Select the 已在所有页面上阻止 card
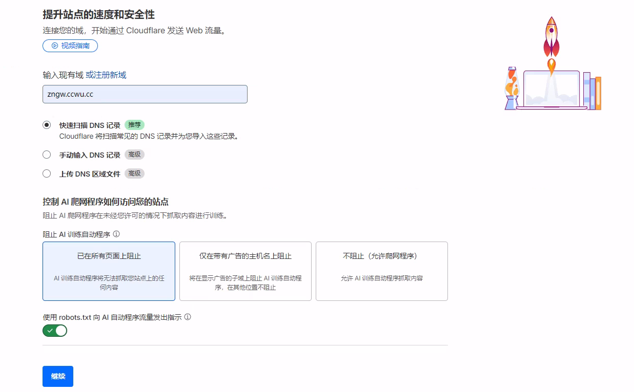The height and width of the screenshot is (392, 634). (109, 271)
